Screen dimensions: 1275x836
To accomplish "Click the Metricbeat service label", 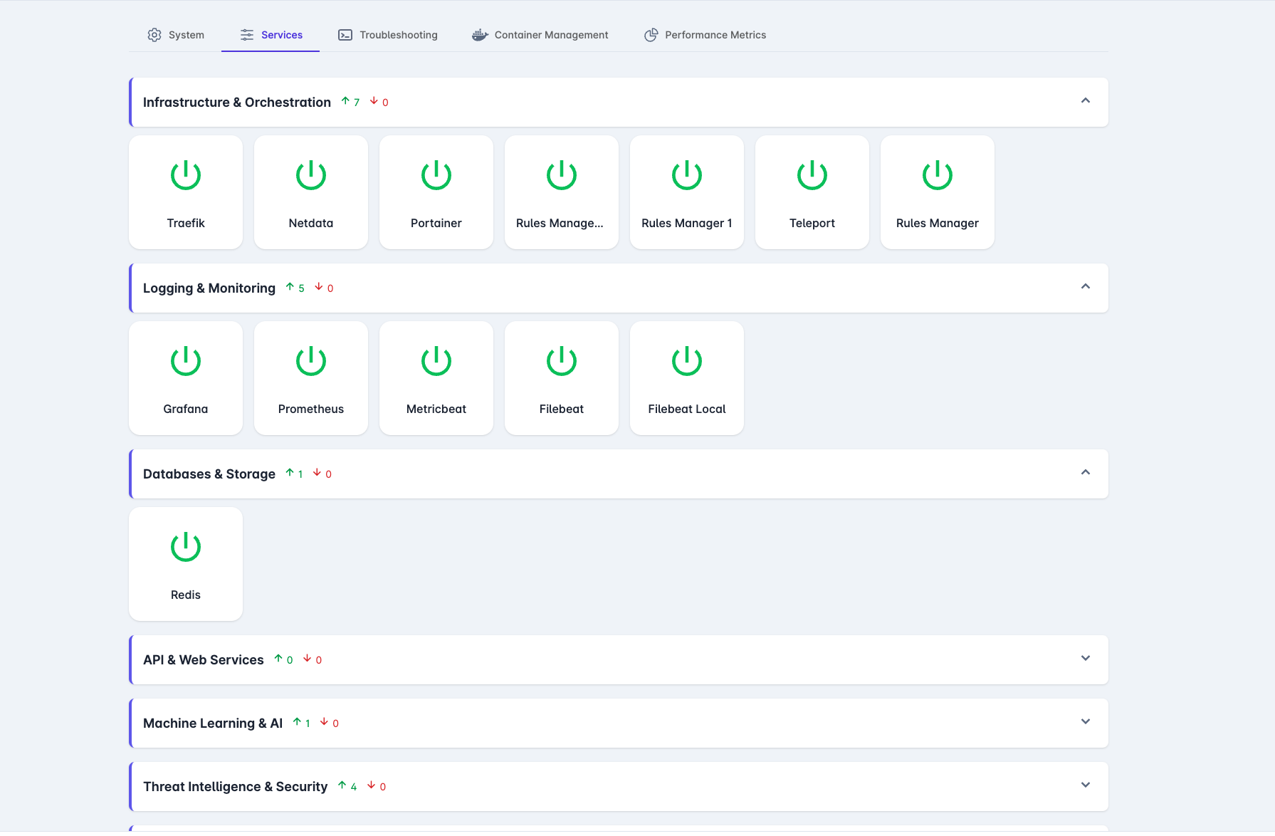I will pyautogui.click(x=436, y=409).
